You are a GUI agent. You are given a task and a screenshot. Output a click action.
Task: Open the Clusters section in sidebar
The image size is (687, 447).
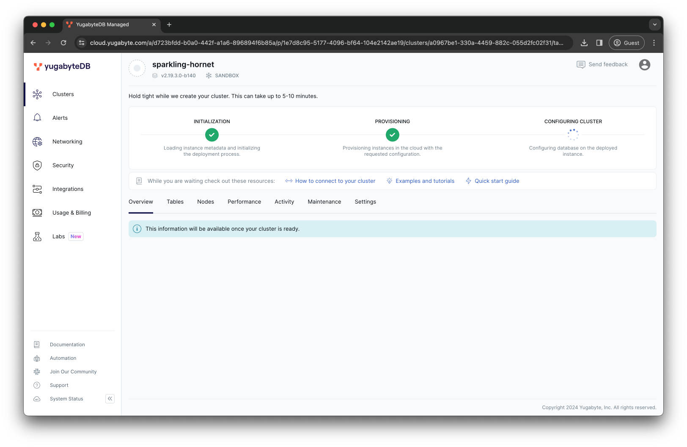(63, 94)
